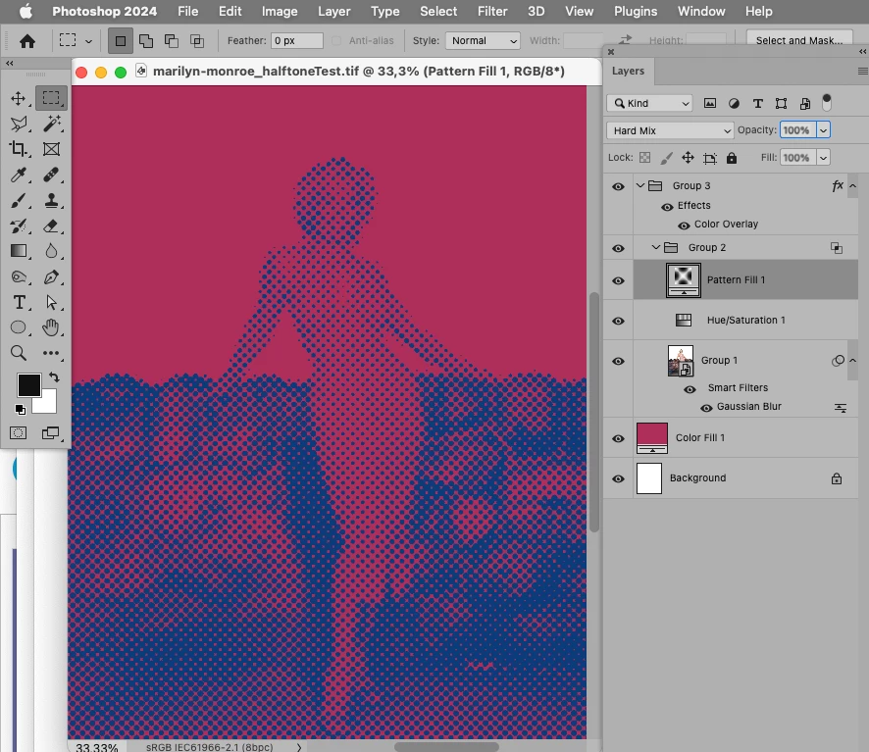Image resolution: width=869 pixels, height=752 pixels.
Task: Select the Blur tool
Action: (x=52, y=251)
